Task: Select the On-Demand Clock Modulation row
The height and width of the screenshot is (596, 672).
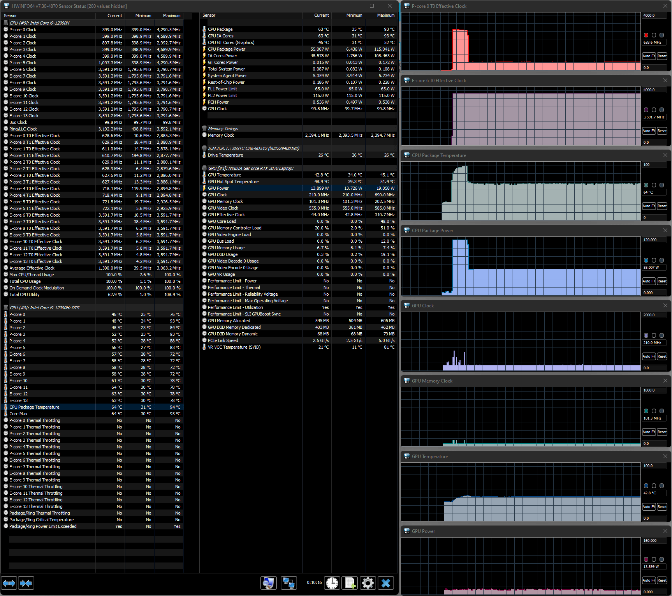Action: [92, 288]
